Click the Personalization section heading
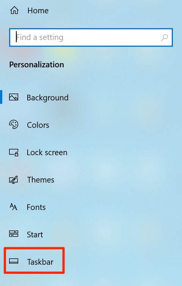Screen dimensions: 182x286 tap(36, 65)
